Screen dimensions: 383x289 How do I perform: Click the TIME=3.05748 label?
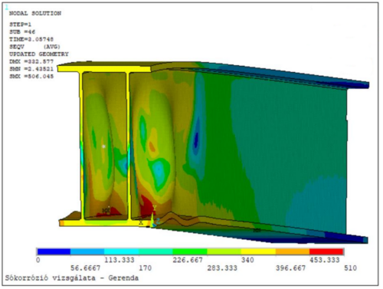31,39
